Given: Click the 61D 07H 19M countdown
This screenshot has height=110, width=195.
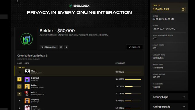Looking at the screenshot, I should click(x=161, y=9).
